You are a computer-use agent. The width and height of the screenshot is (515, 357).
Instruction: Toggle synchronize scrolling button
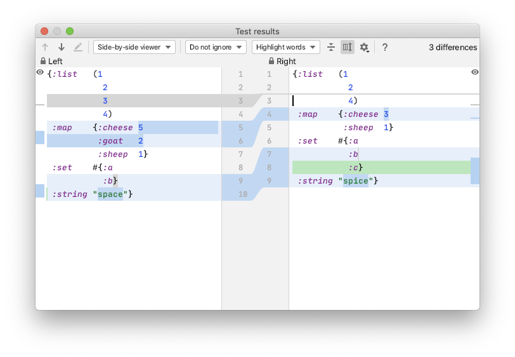point(347,47)
